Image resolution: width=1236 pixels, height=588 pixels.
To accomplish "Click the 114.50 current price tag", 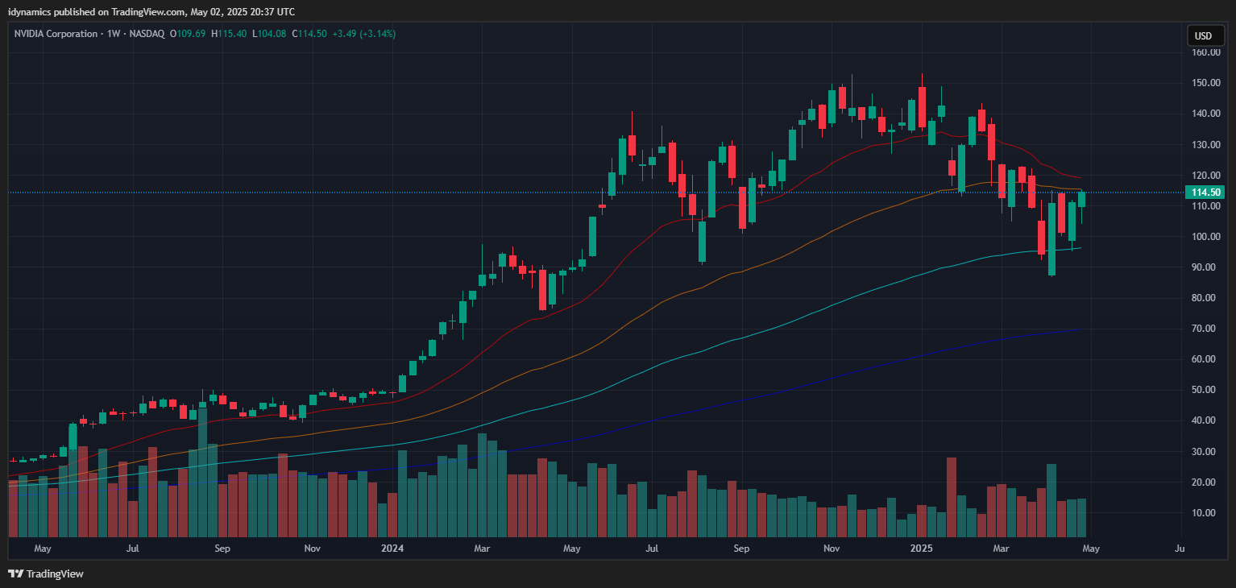I will point(1205,192).
